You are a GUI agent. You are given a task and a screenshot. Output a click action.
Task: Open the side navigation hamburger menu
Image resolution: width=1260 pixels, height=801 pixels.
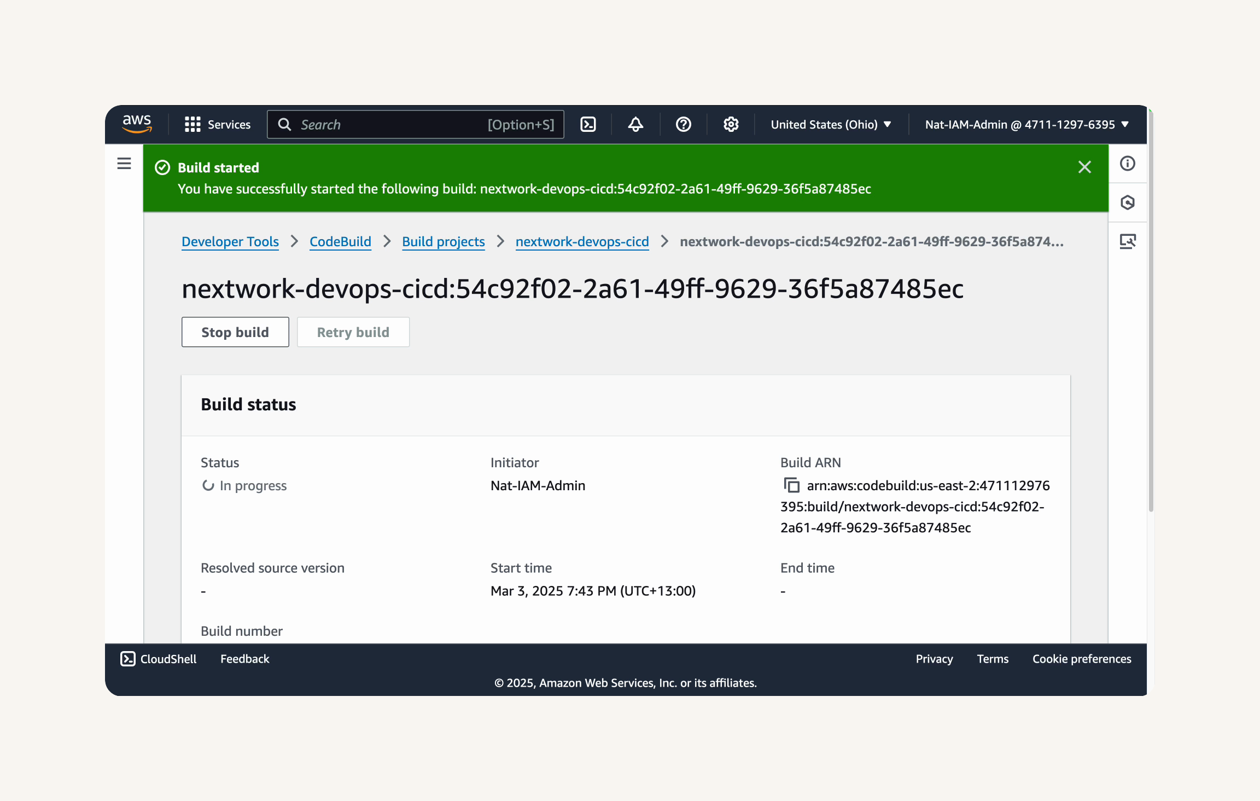pos(124,163)
